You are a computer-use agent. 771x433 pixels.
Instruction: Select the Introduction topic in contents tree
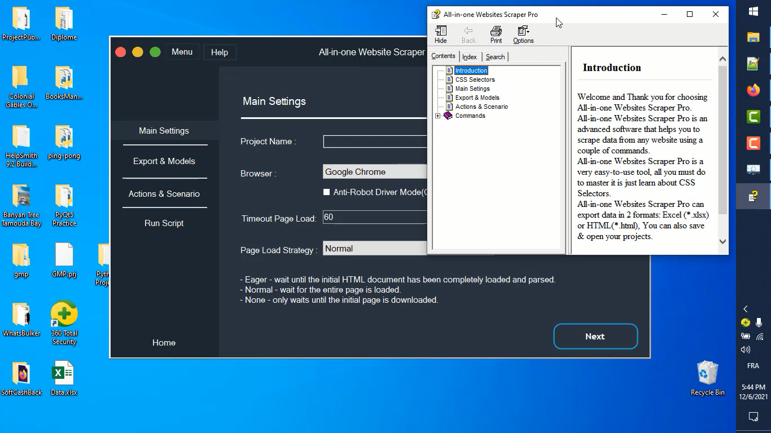[x=471, y=70]
